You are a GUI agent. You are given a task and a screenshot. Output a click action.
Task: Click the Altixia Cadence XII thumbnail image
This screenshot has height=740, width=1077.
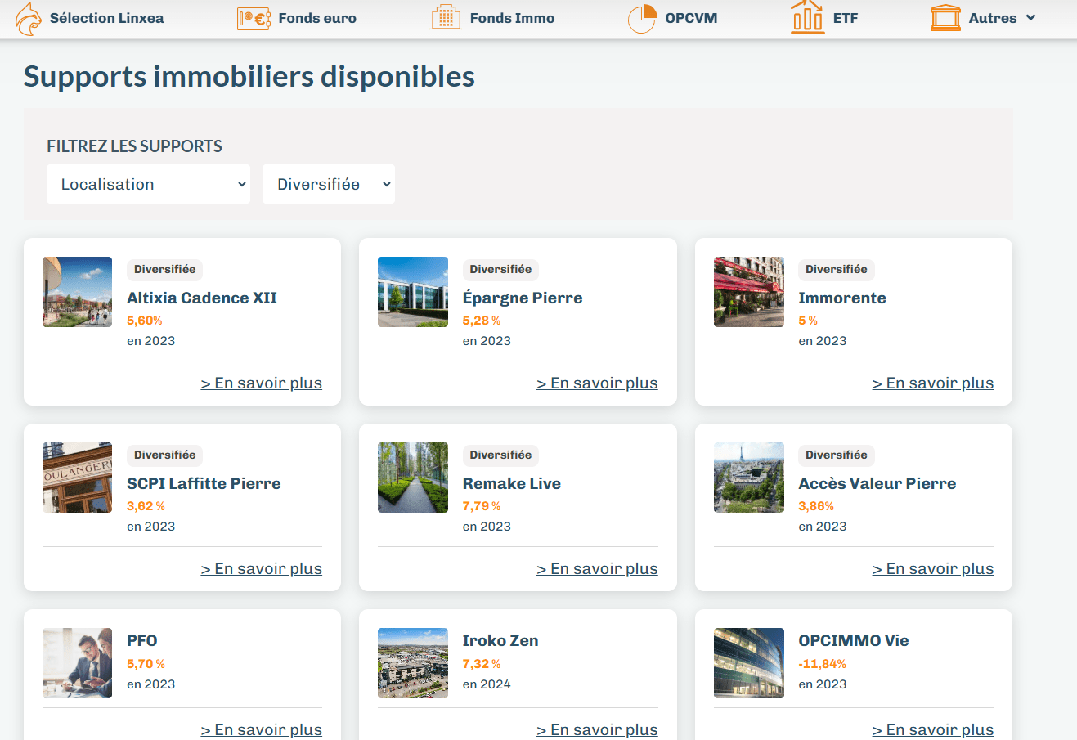click(x=77, y=292)
